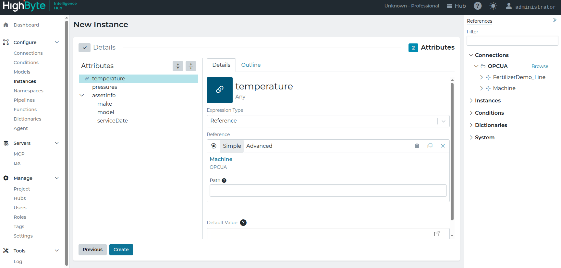Image resolution: width=561 pixels, height=268 pixels.
Task: Open Settings in sidebar
Action: click(x=23, y=236)
